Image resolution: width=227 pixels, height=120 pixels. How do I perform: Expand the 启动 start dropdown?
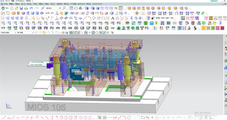point(9,8)
